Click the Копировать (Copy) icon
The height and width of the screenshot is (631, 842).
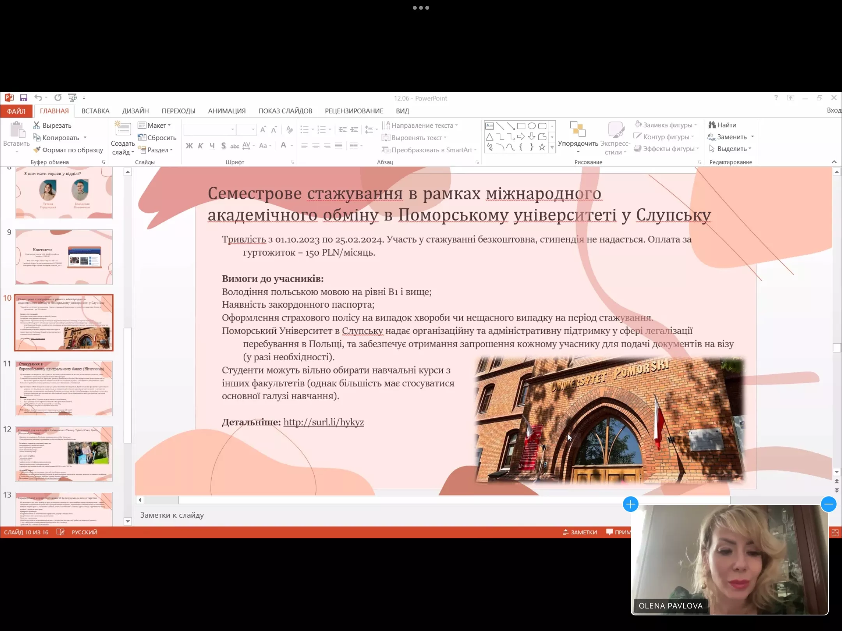click(x=37, y=137)
